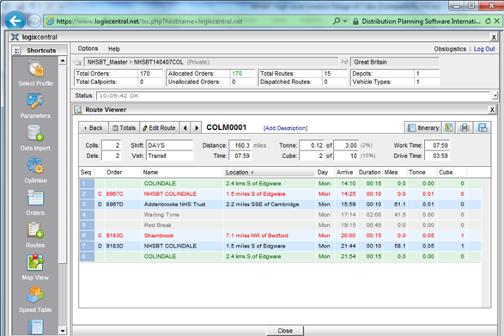Click the Veh field showing Transit
This screenshot has width=504, height=336.
click(x=170, y=156)
